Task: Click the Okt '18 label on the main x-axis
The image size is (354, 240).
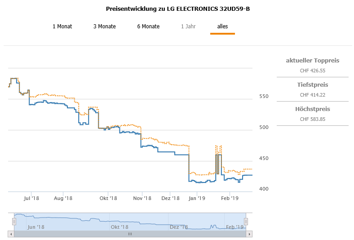Action: click(x=108, y=198)
